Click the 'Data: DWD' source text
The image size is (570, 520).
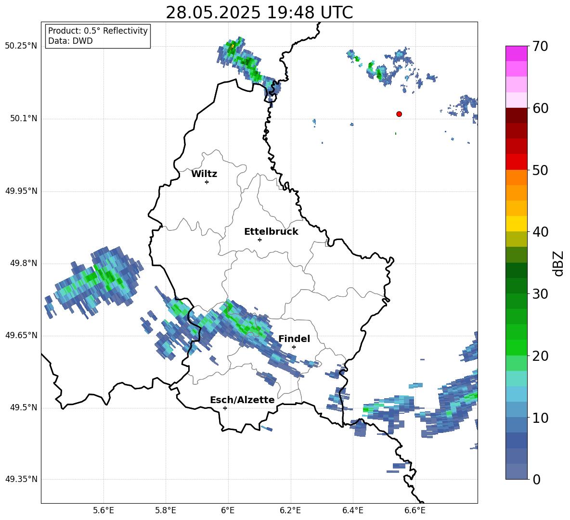[x=70, y=41]
